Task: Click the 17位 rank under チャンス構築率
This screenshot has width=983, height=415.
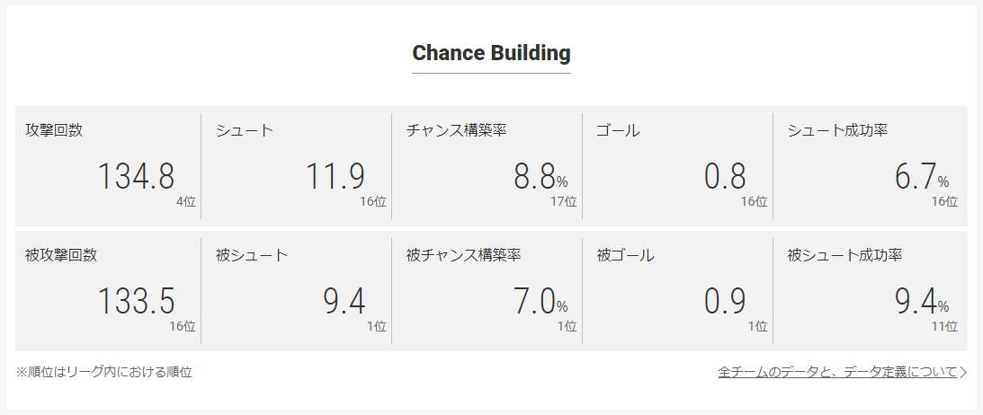Action: pos(562,201)
